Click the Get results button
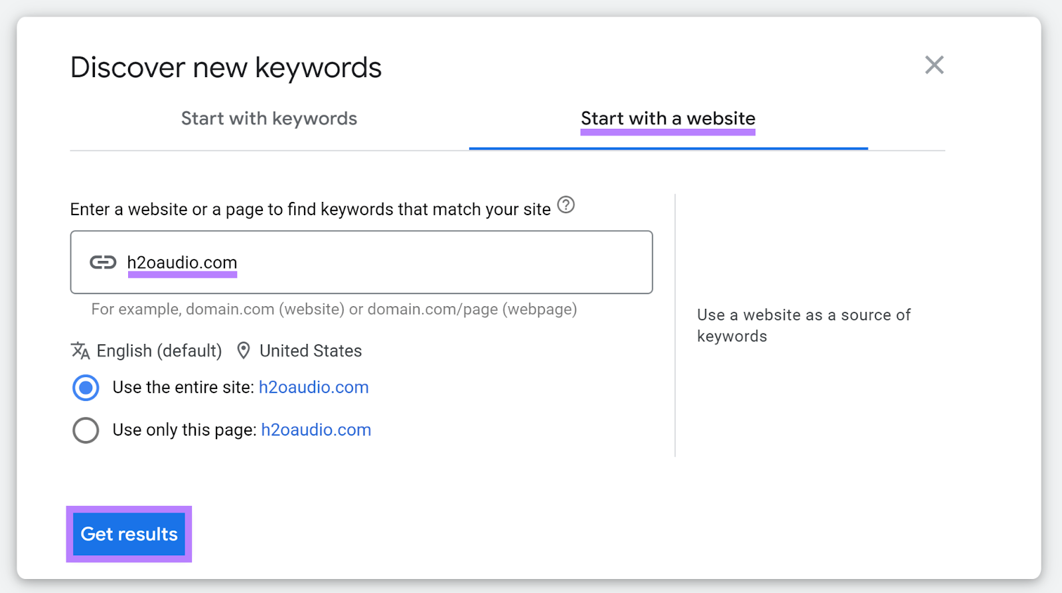 tap(129, 534)
